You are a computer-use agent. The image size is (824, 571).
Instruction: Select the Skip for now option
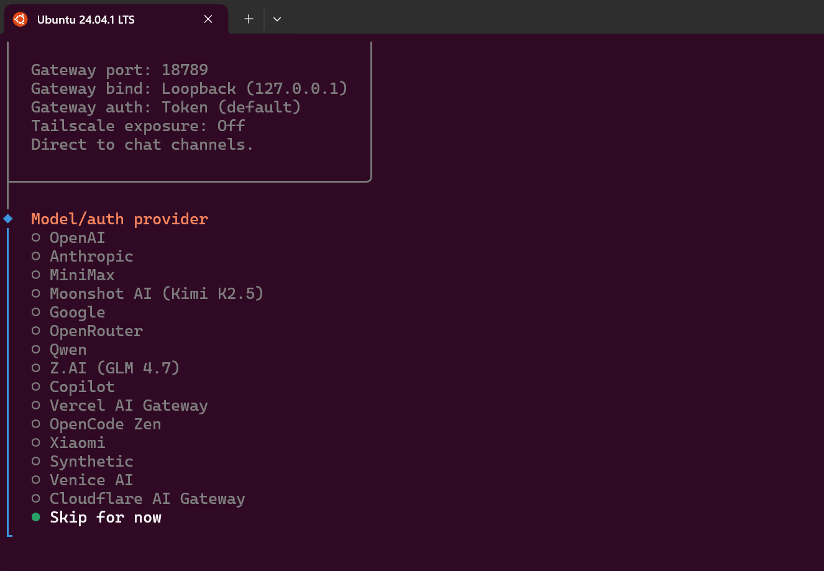point(96,518)
